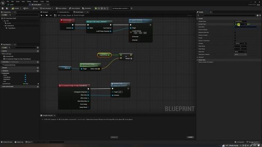Open Details panel settings gear
The width and height of the screenshot is (262, 147).
tap(260, 16)
